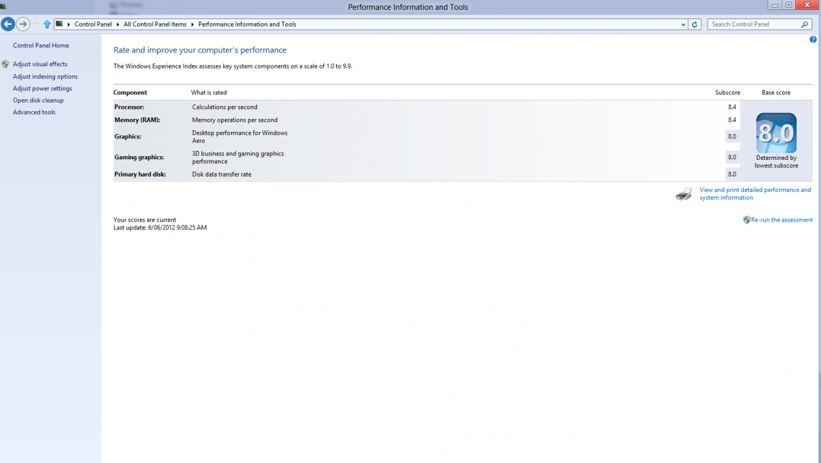Click the Subscore column header
821x463 pixels.
coord(728,93)
